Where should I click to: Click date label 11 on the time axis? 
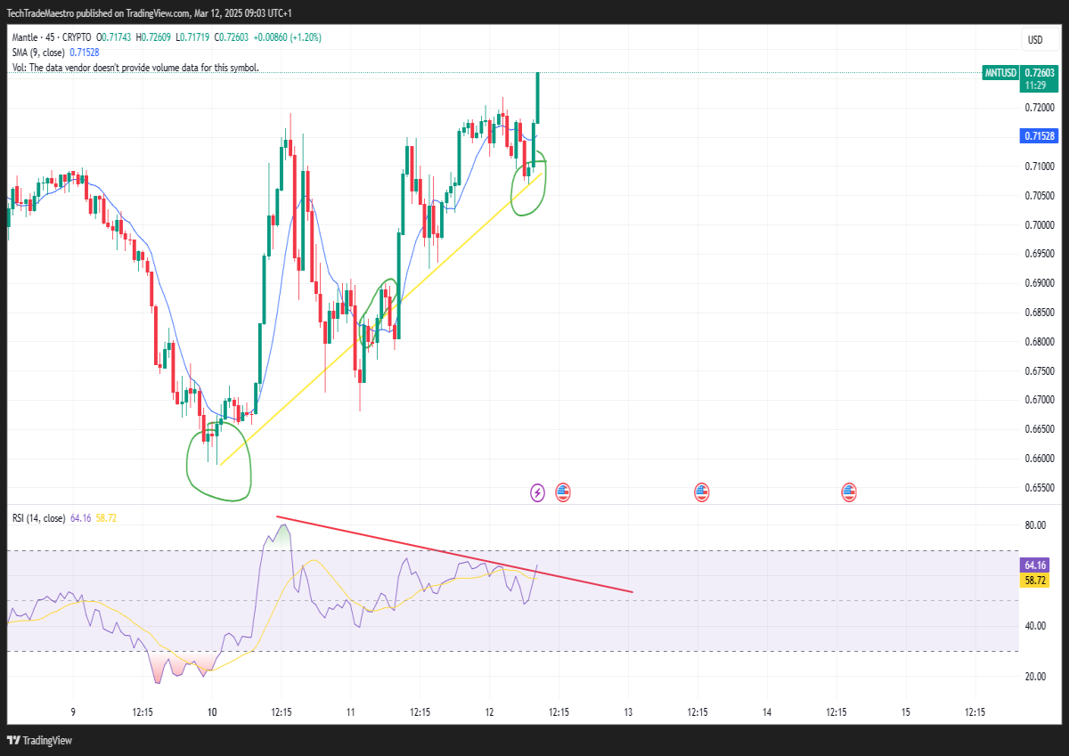point(351,712)
